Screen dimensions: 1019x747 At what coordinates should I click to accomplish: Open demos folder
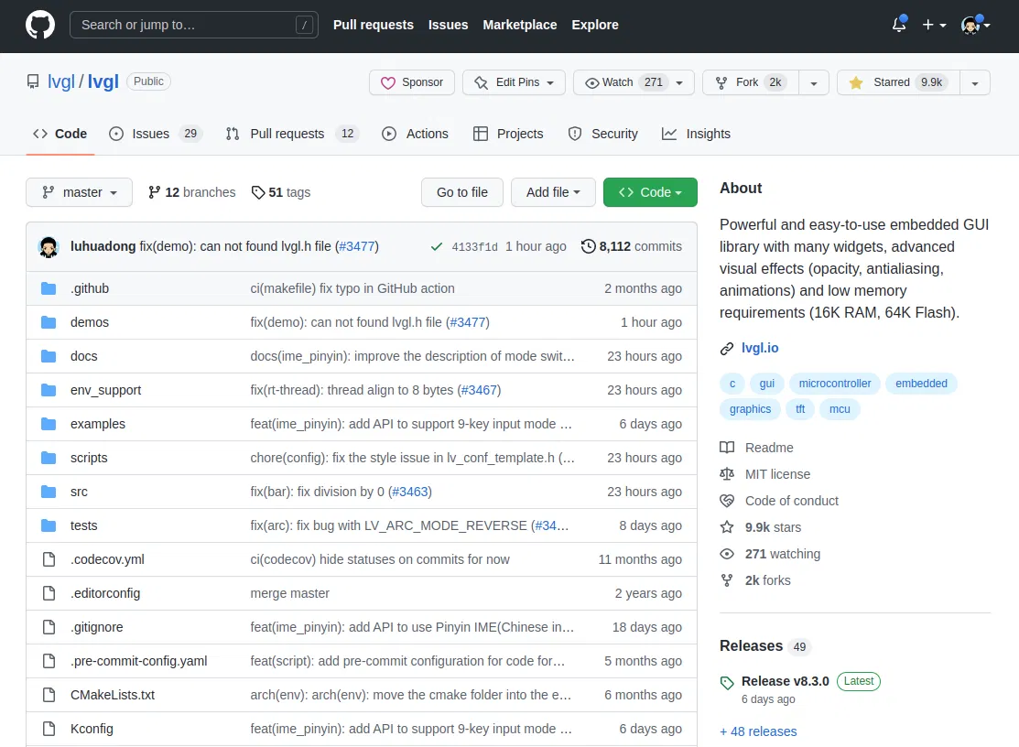(x=90, y=322)
